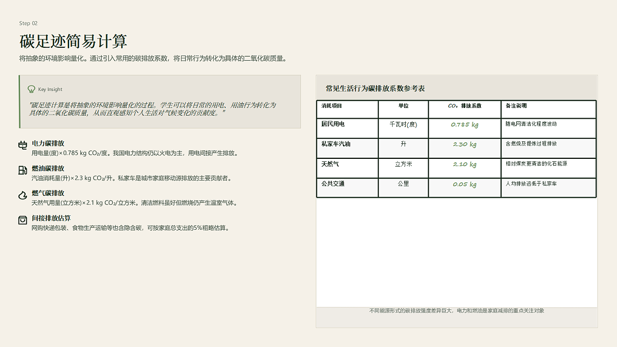Click the table header 单位
Screen dimensions: 617x347
(x=404, y=106)
